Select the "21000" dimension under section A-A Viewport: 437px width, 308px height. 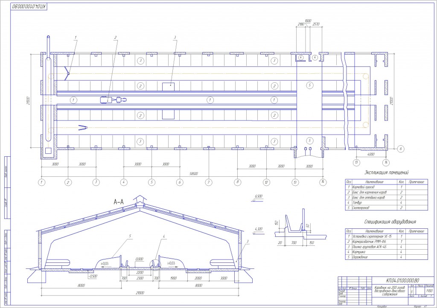[x=140, y=293]
